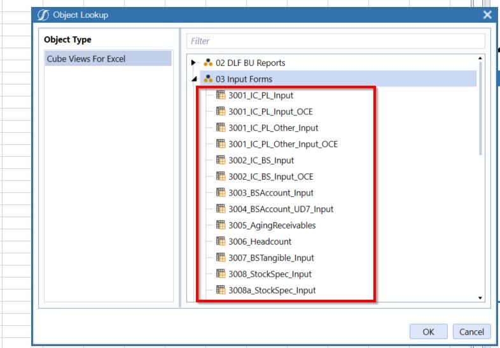Click the scrollbar down arrow in the tree
Image resolution: width=500 pixels, height=348 pixels.
(479, 297)
